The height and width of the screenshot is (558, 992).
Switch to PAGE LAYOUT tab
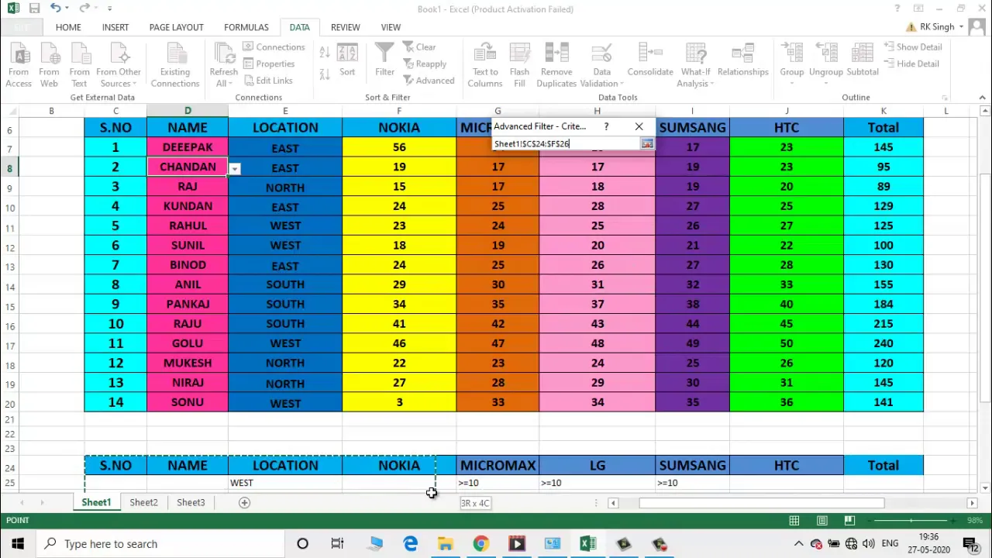(x=176, y=27)
